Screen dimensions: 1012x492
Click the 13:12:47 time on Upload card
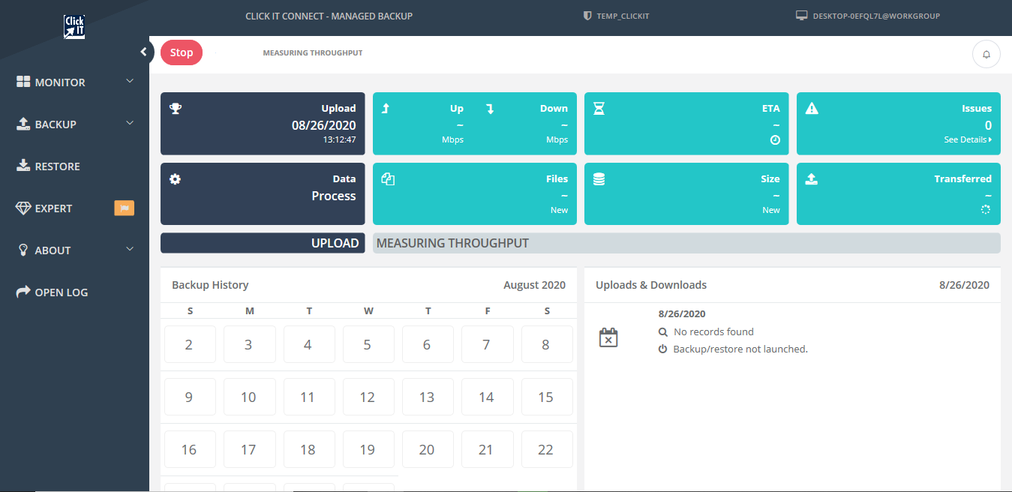point(340,139)
